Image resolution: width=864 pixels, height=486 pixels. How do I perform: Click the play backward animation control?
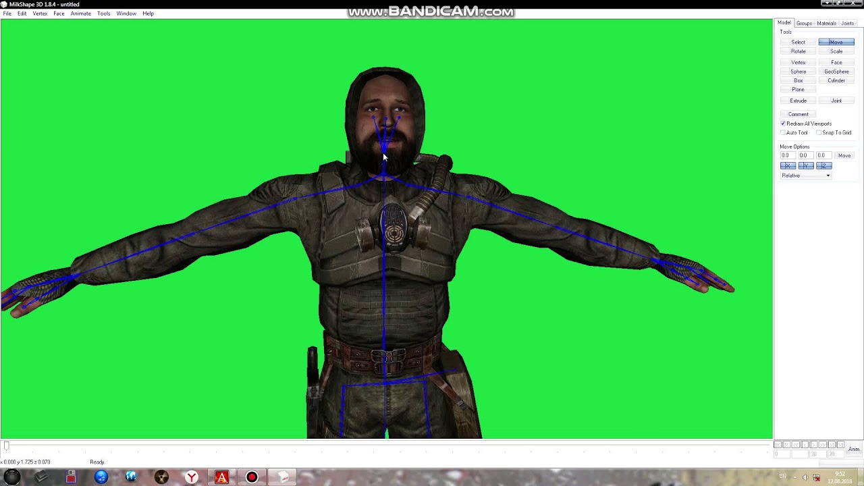tap(805, 445)
